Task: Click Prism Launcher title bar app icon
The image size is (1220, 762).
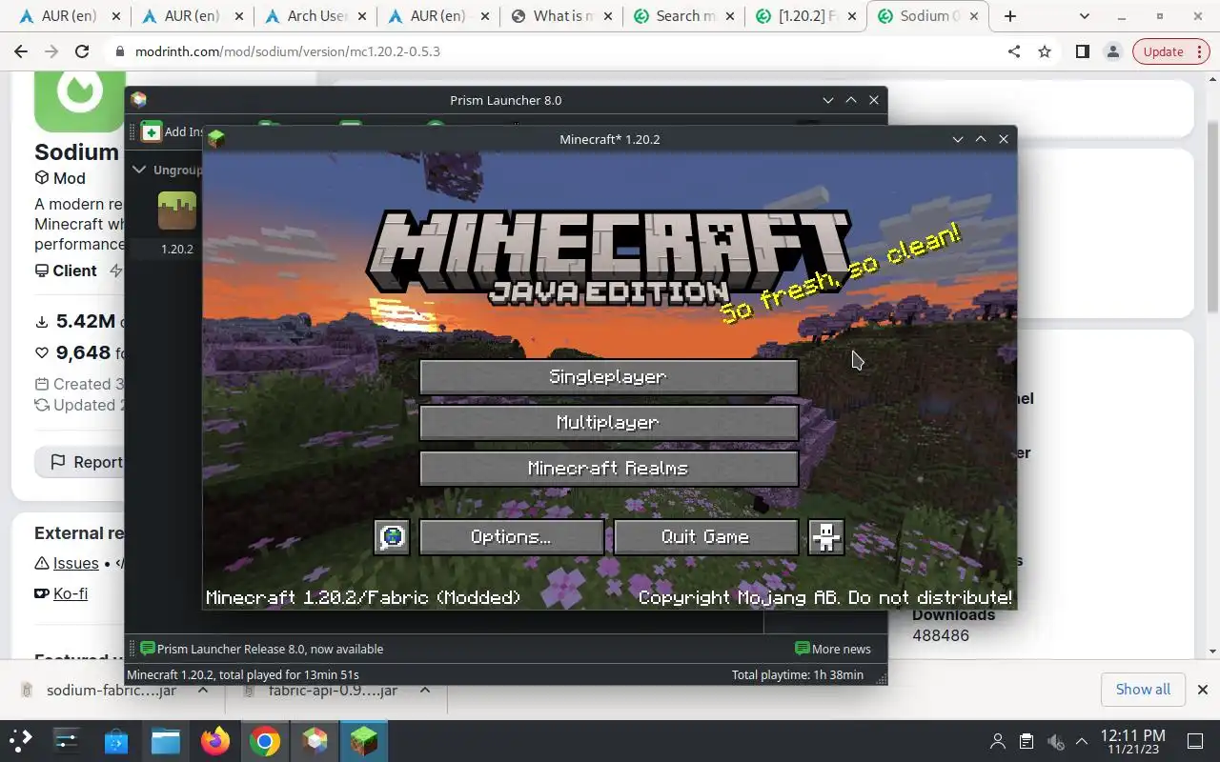Action: pyautogui.click(x=139, y=100)
